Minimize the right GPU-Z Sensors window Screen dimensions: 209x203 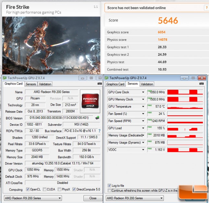click(184, 78)
